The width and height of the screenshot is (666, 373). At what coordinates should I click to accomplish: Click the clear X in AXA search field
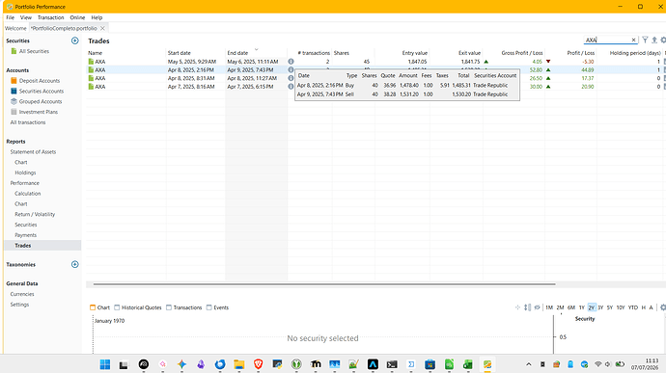click(633, 40)
